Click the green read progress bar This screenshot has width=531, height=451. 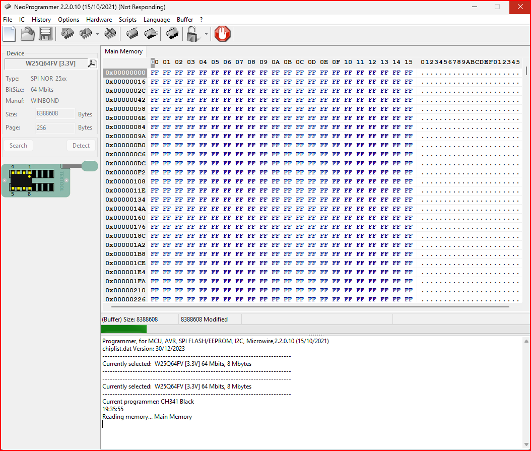tap(124, 329)
